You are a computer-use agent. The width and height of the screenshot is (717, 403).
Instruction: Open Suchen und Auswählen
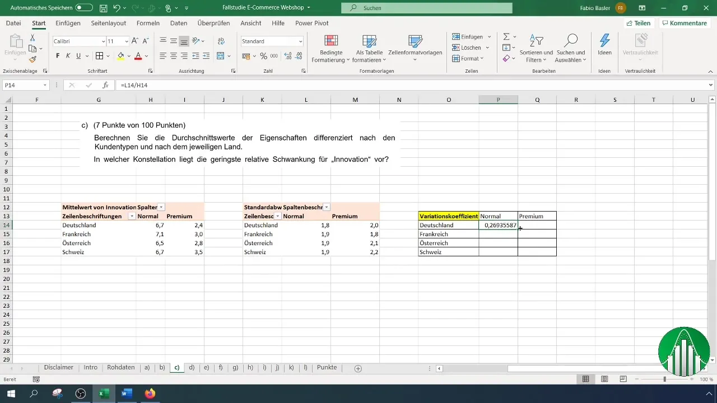click(x=570, y=49)
